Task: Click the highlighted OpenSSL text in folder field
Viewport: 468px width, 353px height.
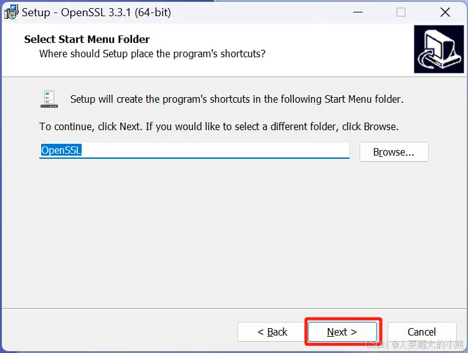Action: [x=61, y=150]
